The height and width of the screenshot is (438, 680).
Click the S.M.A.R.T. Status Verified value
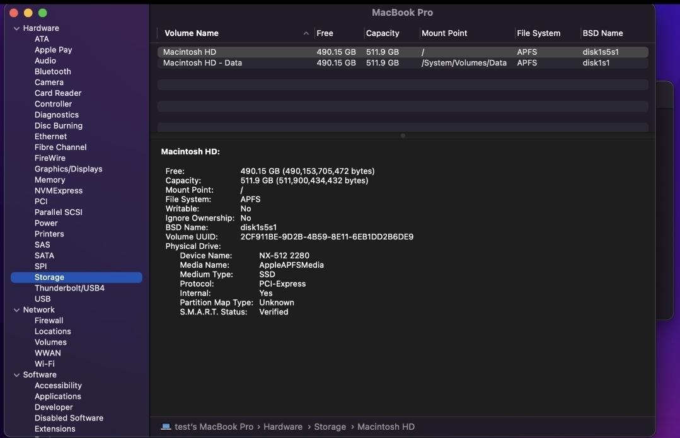[274, 312]
